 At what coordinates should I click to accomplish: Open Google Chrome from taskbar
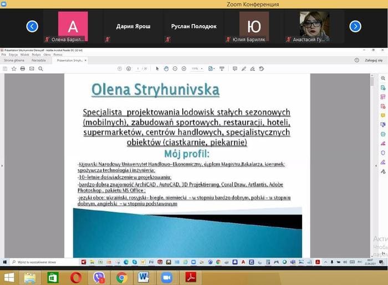coord(121,277)
